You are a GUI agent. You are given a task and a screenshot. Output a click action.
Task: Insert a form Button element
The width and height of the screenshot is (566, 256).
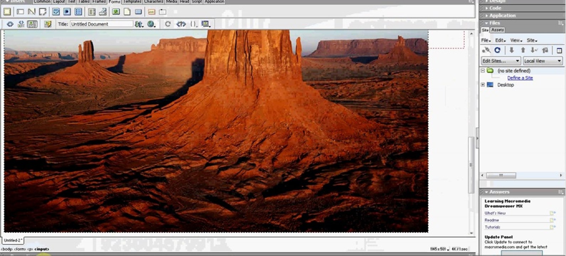pyautogui.click(x=138, y=12)
